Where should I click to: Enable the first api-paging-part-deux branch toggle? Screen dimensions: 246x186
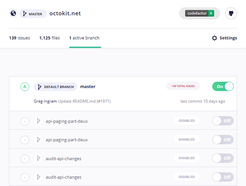tap(223, 121)
